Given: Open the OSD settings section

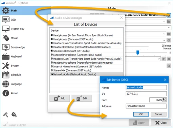Looking at the screenshot, I should click(x=13, y=20).
